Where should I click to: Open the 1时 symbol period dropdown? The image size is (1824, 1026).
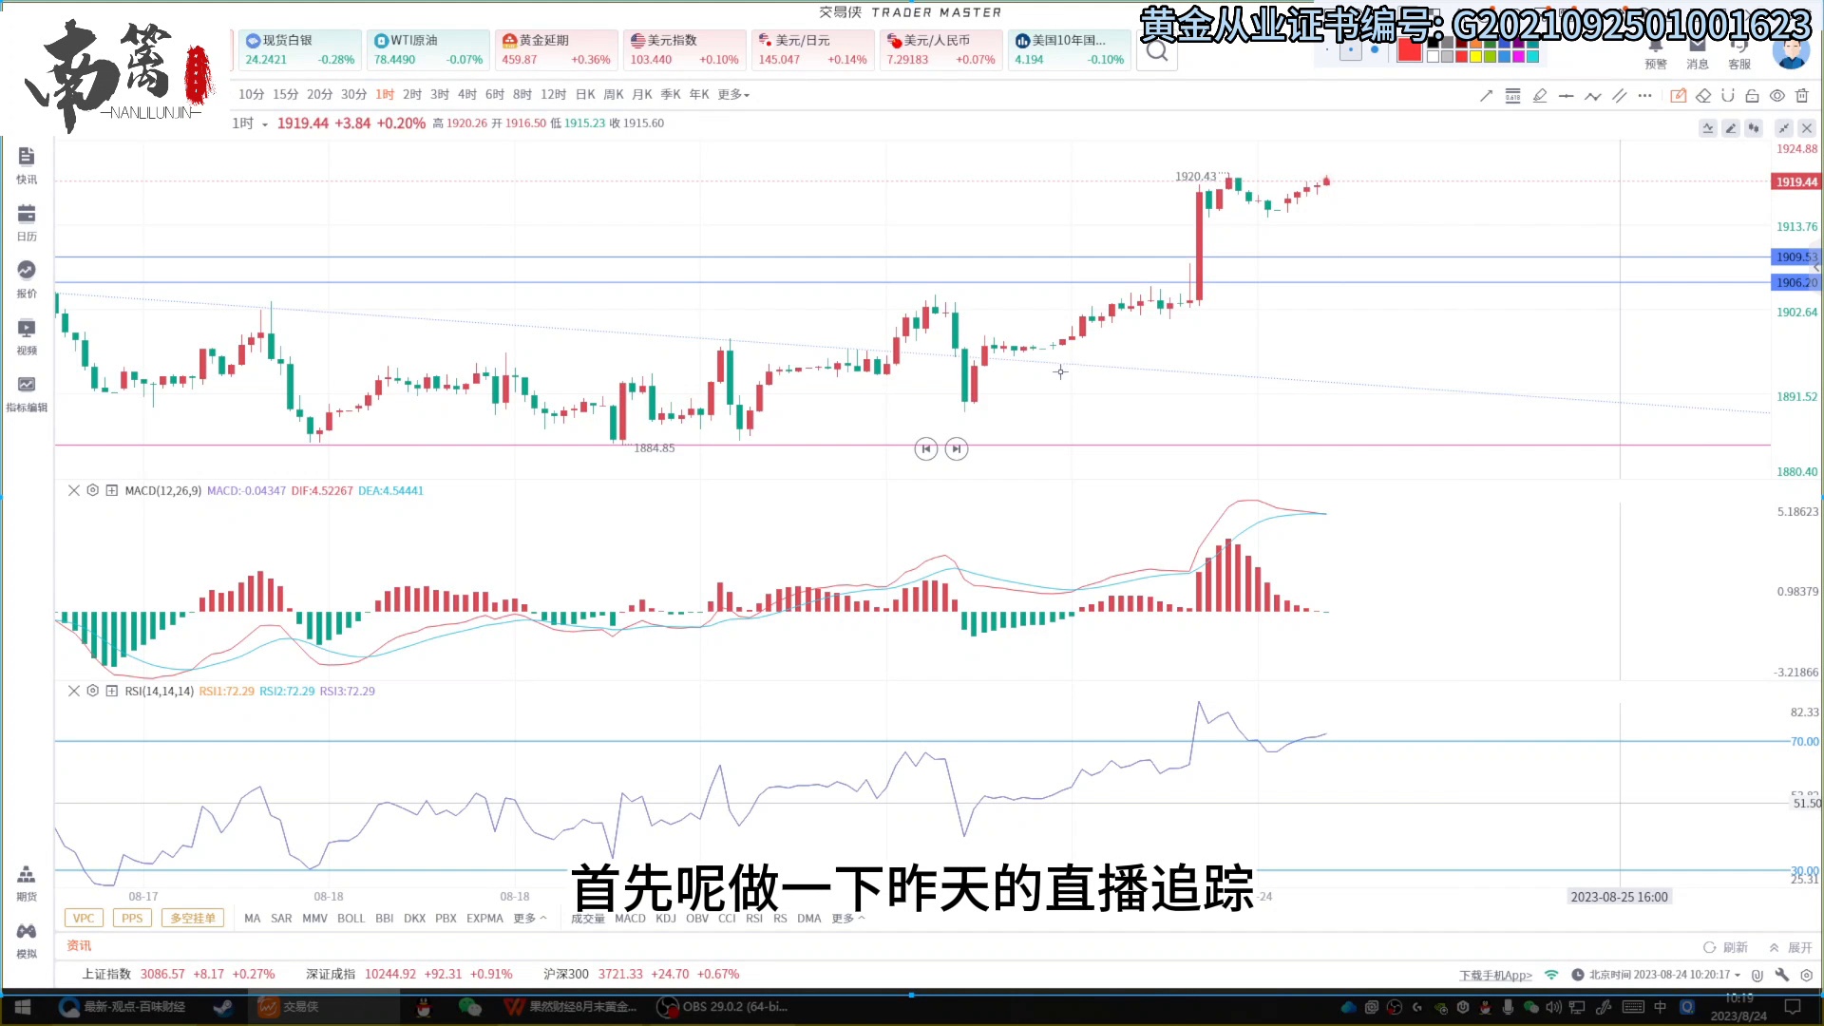(x=250, y=123)
